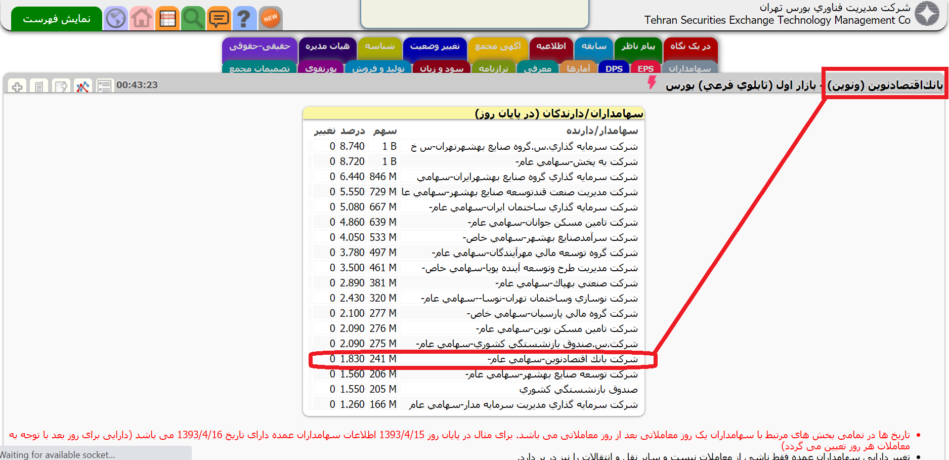Click نوسازی وساختمان تهران-نوسا row
The width and height of the screenshot is (949, 460).
pos(473,298)
